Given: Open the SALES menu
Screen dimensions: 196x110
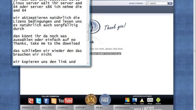Looking at the screenshot, I should pyautogui.click(x=99, y=108).
